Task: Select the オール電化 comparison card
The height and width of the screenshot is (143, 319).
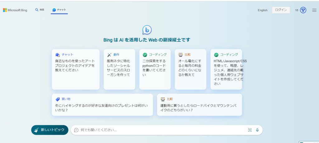Action: 190,69
